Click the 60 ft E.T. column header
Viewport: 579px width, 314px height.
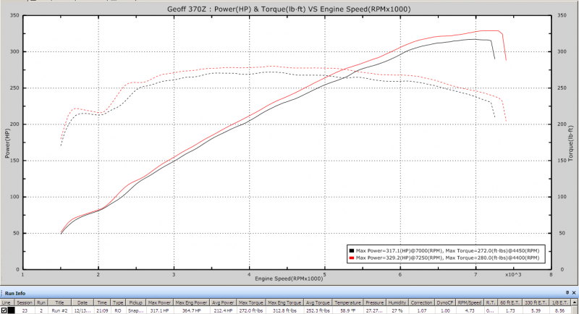pyautogui.click(x=510, y=302)
